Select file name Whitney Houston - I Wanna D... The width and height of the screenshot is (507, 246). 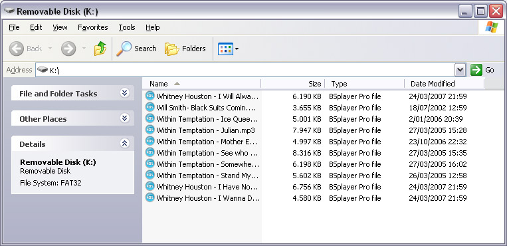(x=208, y=198)
